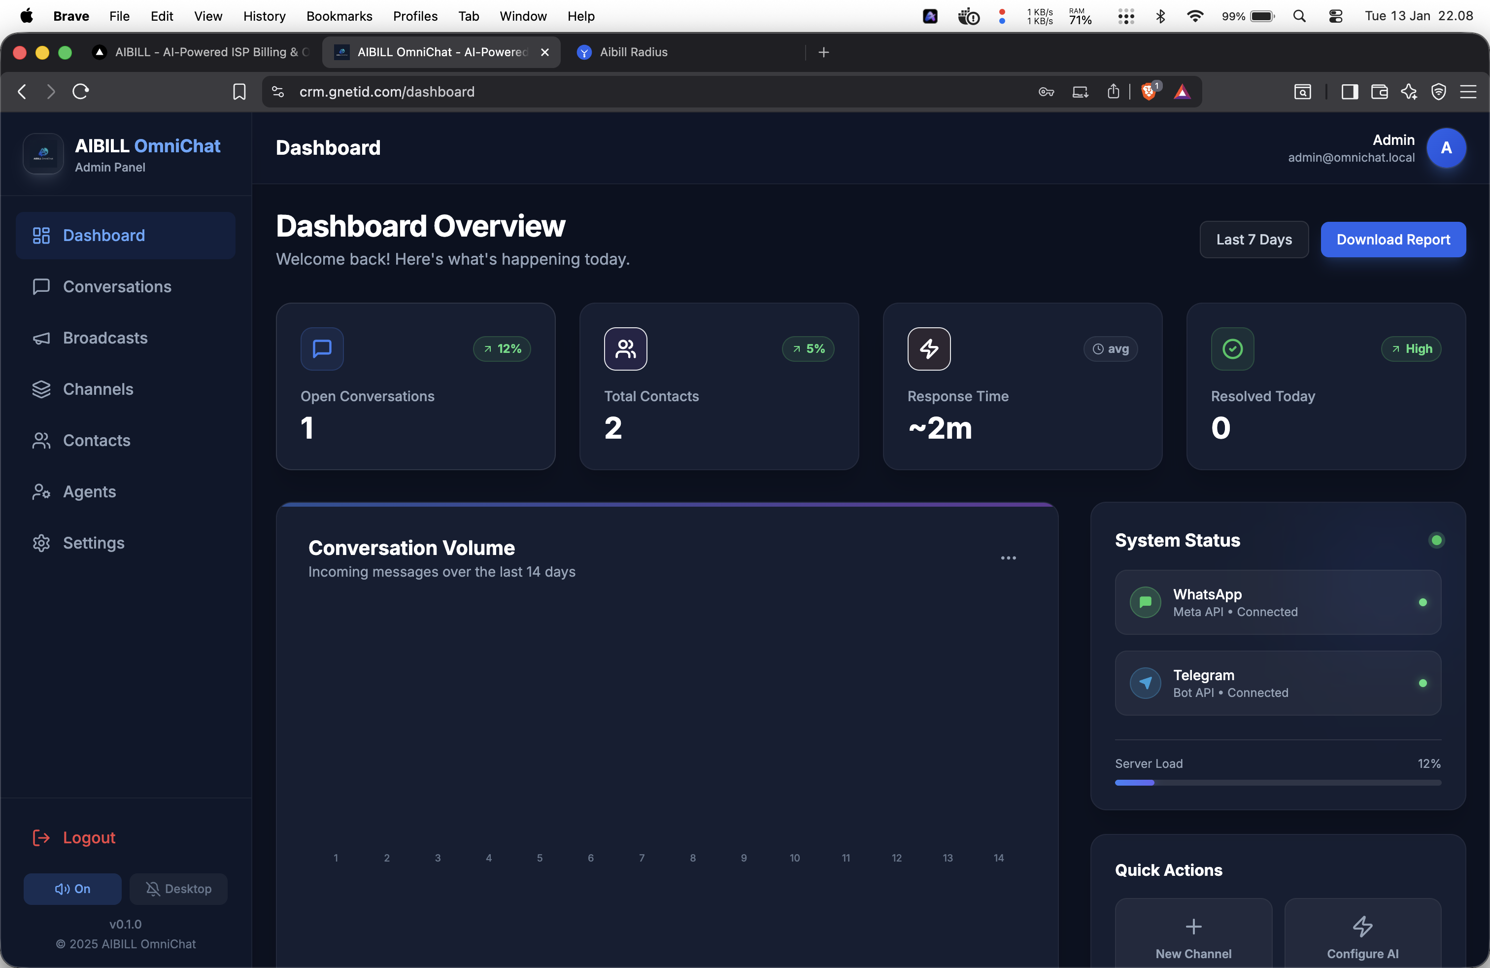Open the Last 7 Days range dropdown
Image resolution: width=1490 pixels, height=968 pixels.
[x=1253, y=239]
